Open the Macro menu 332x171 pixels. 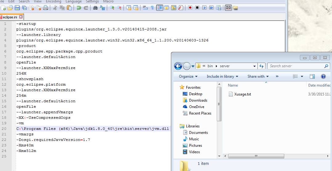[x=108, y=2]
